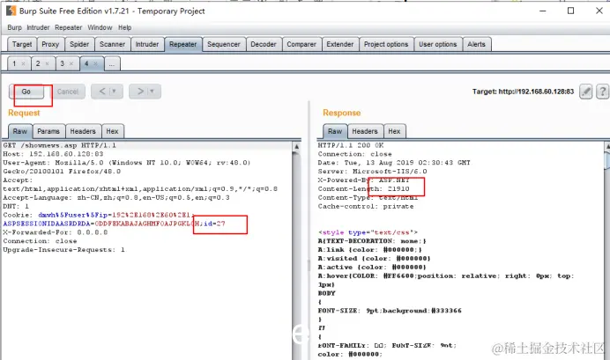Select Repeater sub-tab 1
610x360 pixels.
point(14,63)
